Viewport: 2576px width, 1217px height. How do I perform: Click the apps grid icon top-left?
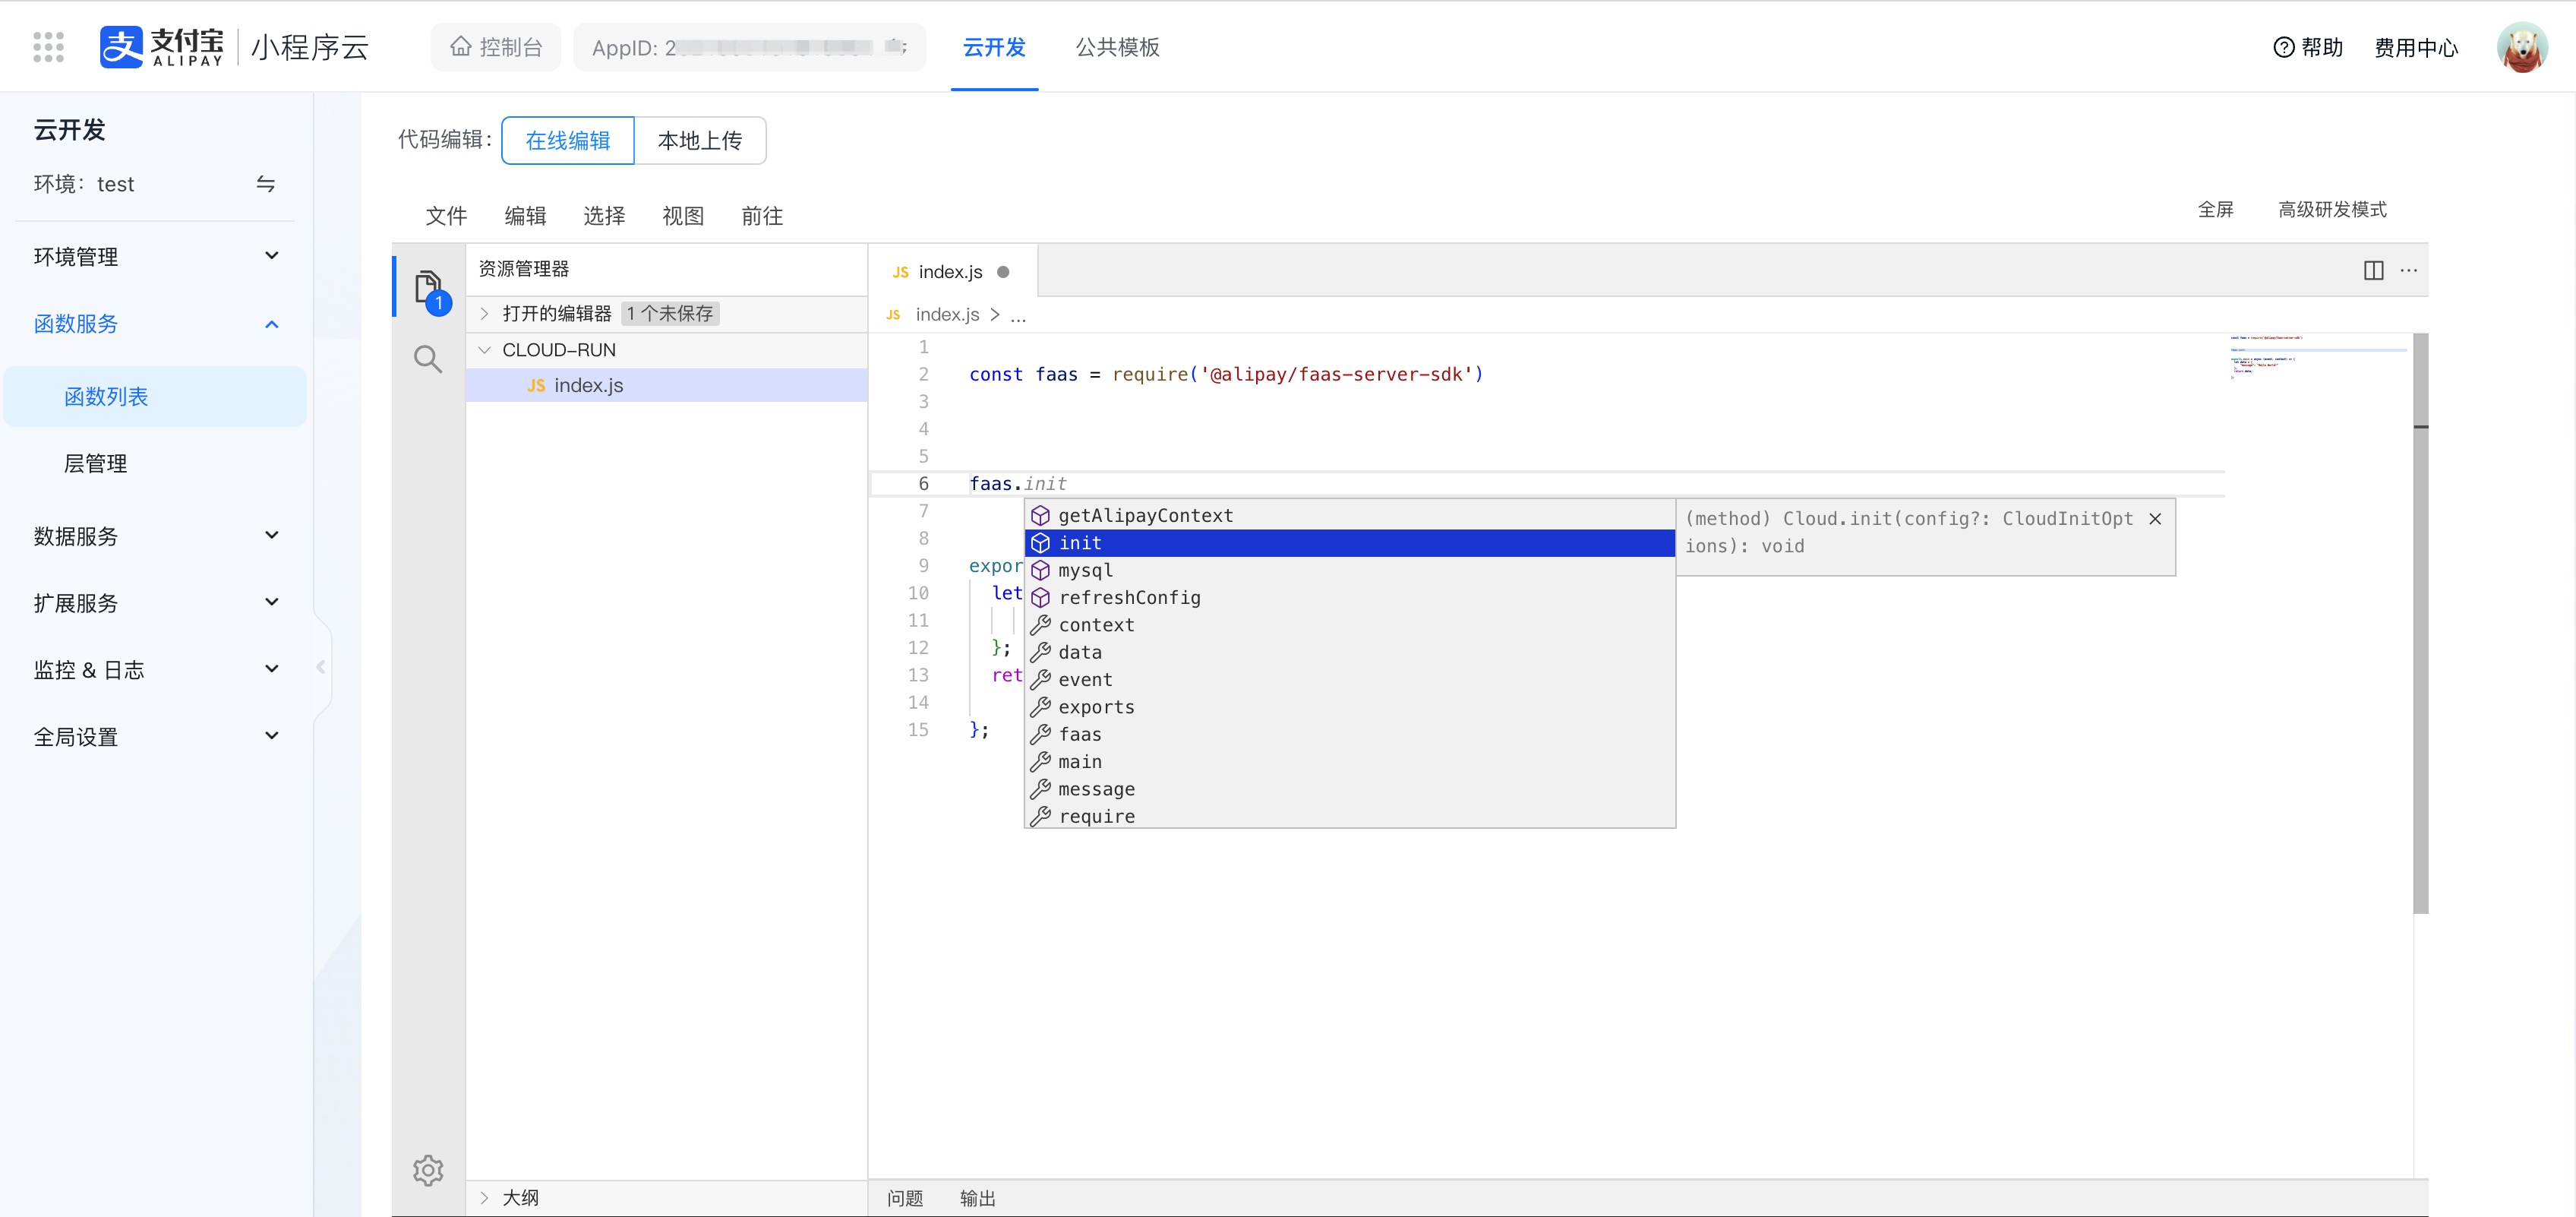coord(48,46)
